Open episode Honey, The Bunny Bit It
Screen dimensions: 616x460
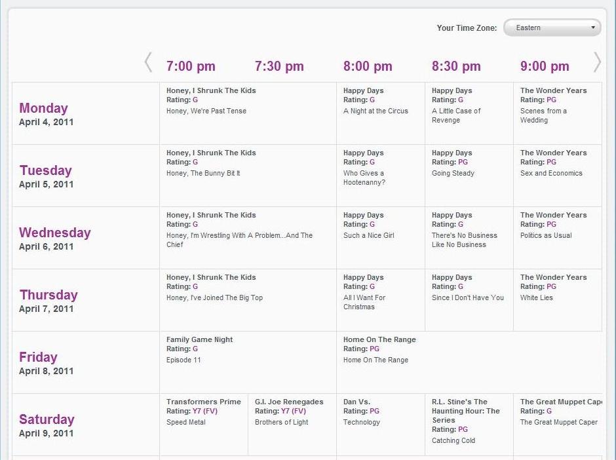[x=203, y=173]
